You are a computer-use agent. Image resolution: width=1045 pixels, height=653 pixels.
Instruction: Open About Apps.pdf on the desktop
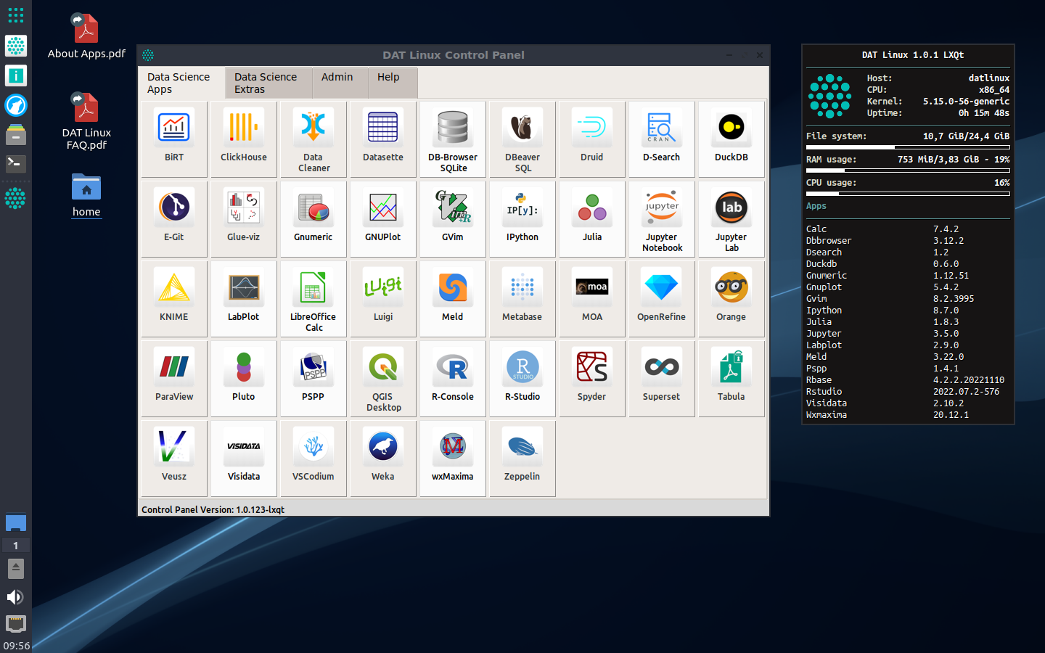point(86,36)
